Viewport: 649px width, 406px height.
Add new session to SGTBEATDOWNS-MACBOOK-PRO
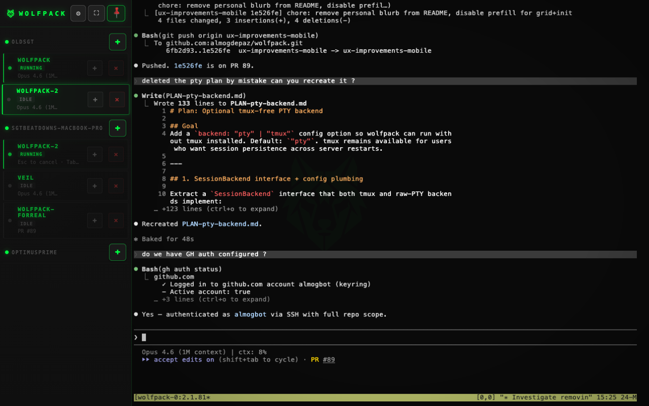pyautogui.click(x=118, y=128)
